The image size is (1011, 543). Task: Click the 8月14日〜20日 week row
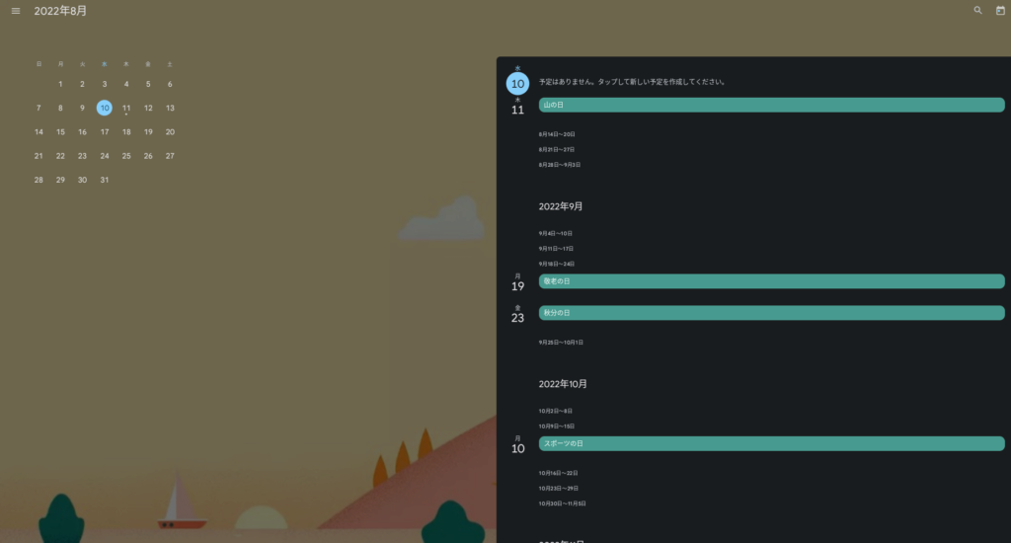pos(557,134)
